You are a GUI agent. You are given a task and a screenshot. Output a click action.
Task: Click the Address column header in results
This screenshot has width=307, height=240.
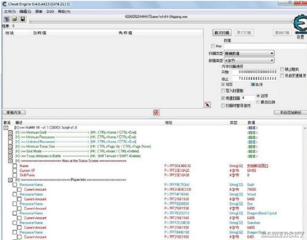[9, 33]
